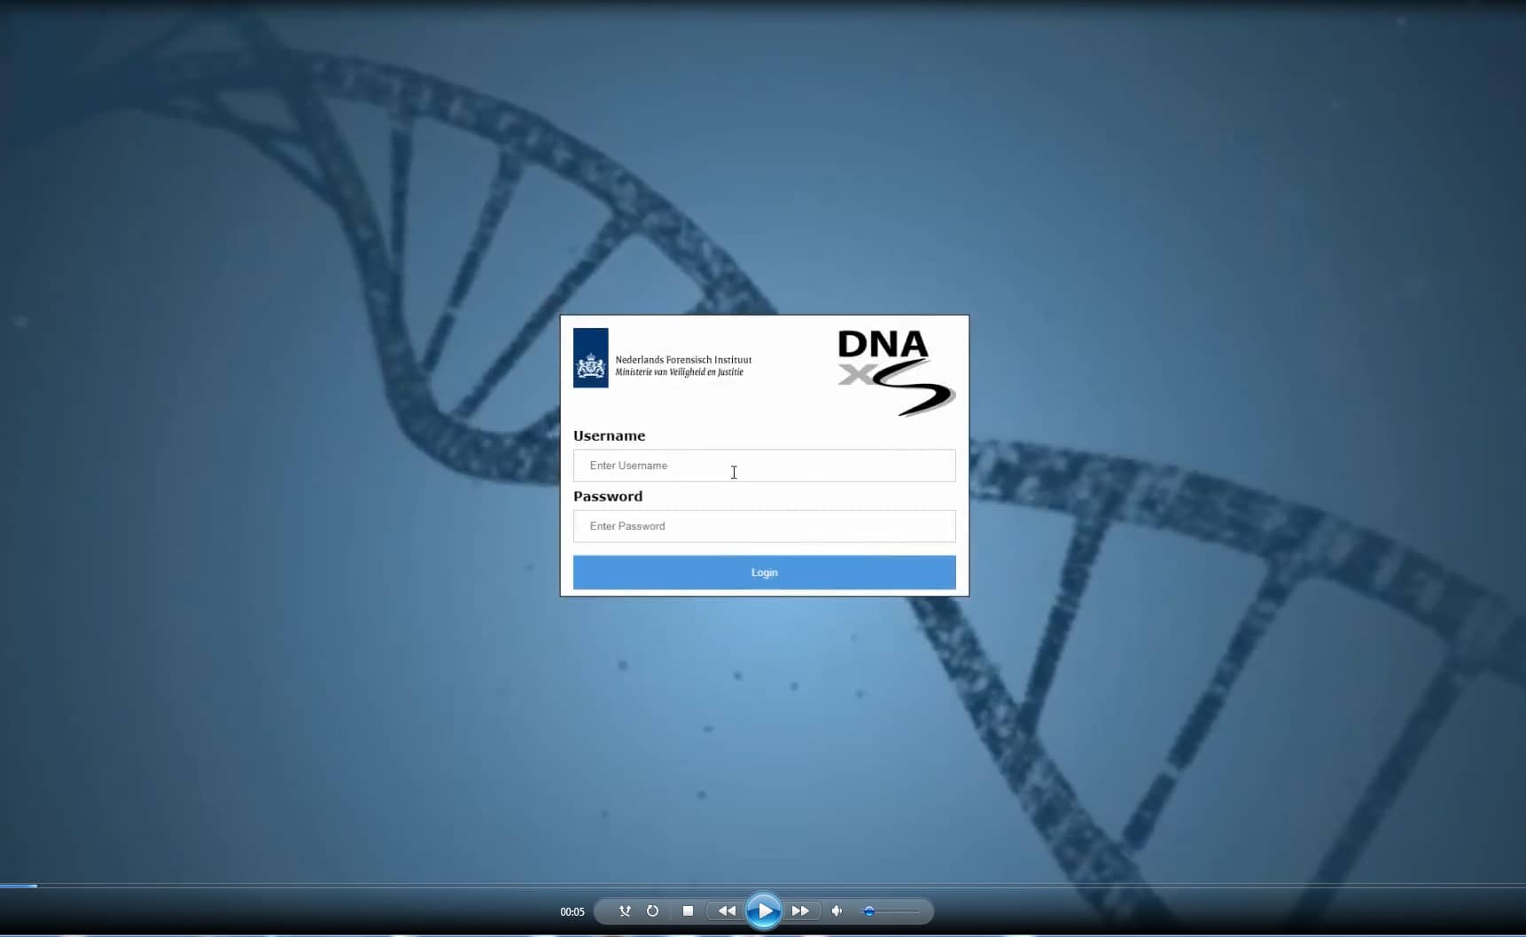Viewport: 1526px width, 937px height.
Task: Click the fast forward (next) button
Action: click(800, 910)
